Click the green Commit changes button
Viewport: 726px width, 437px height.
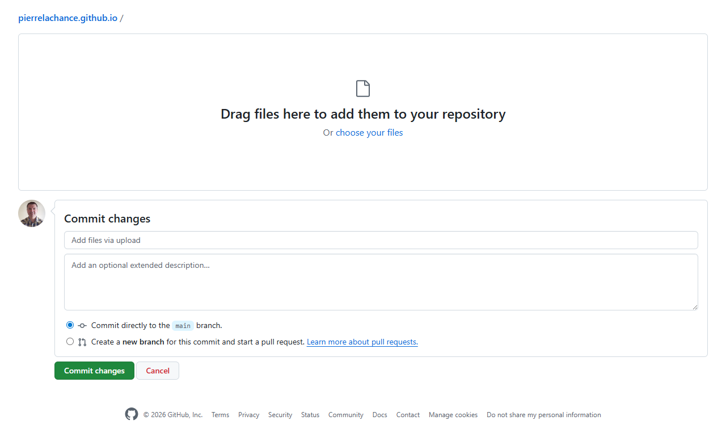click(x=94, y=371)
